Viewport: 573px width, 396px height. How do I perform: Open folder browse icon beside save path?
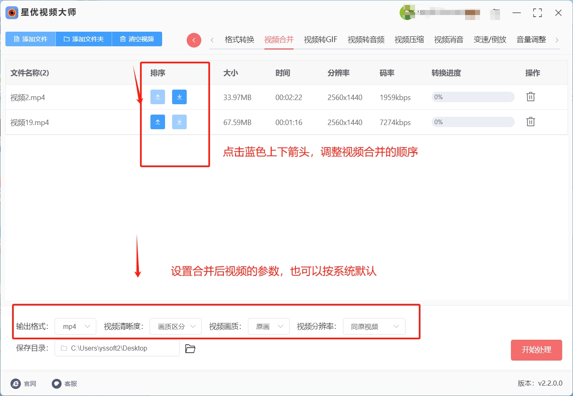(190, 348)
